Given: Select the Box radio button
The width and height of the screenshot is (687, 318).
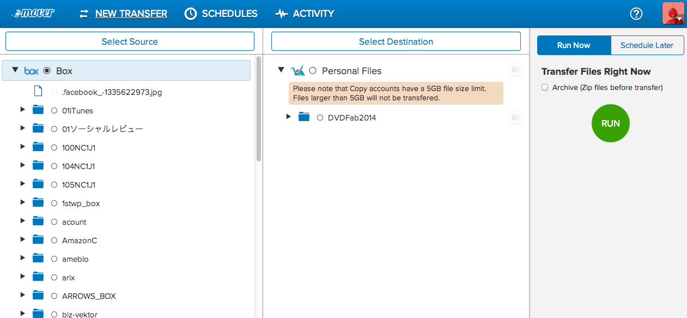Looking at the screenshot, I should 47,70.
